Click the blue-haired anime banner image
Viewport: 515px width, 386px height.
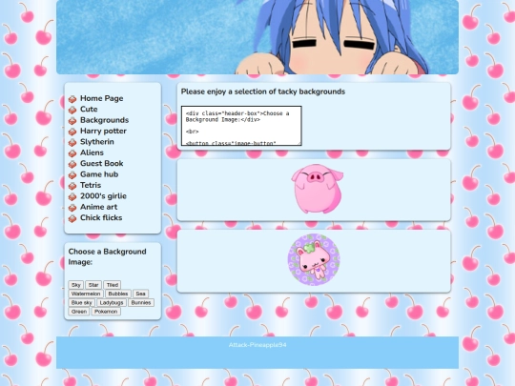(x=257, y=37)
